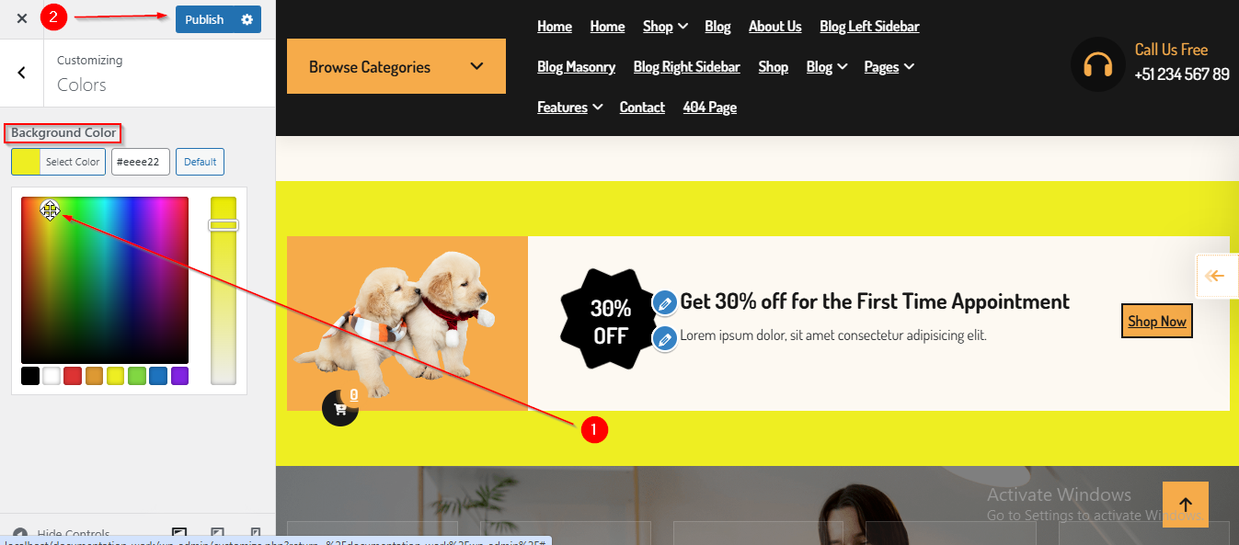The height and width of the screenshot is (545, 1239).
Task: Pick the red palette swatch
Action: (72, 376)
